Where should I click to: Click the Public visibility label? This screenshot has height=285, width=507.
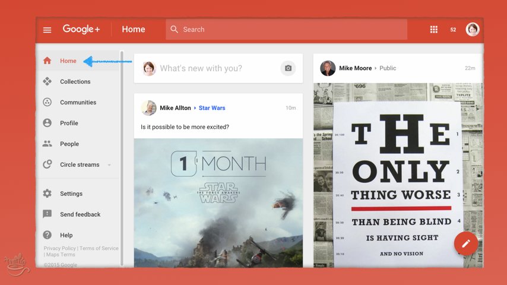click(388, 68)
